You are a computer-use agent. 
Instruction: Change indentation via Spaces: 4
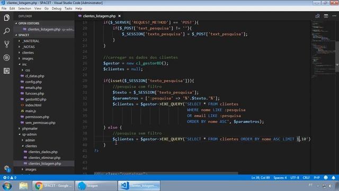pos(280,178)
